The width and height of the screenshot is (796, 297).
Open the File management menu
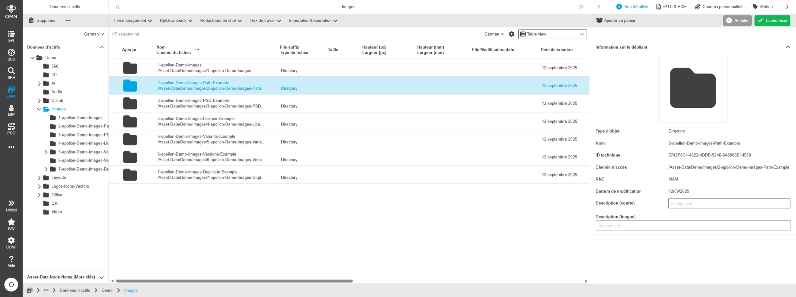click(x=133, y=20)
